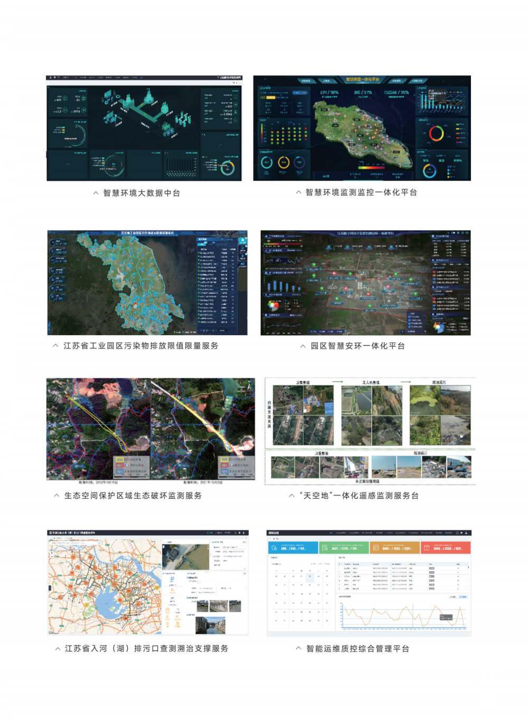
Task: Click the orange statistics card in 智能运维 dashboard
Action: pos(394,548)
